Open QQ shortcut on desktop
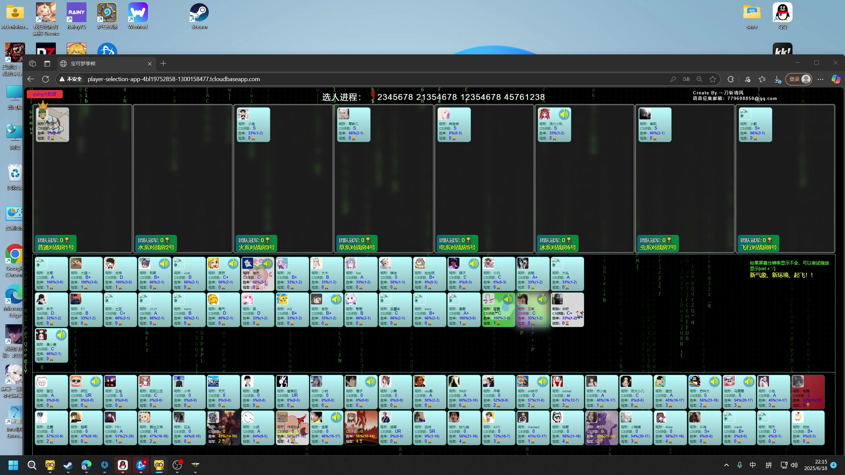845x475 pixels. (x=783, y=16)
